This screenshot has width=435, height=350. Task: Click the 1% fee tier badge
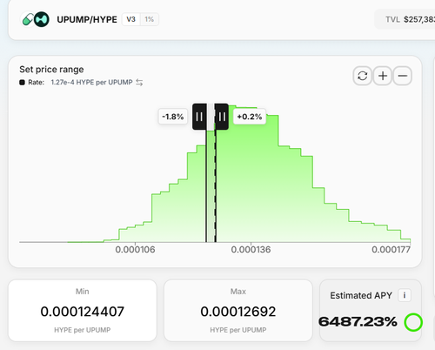150,19
